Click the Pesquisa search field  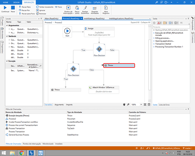[x=171, y=27]
